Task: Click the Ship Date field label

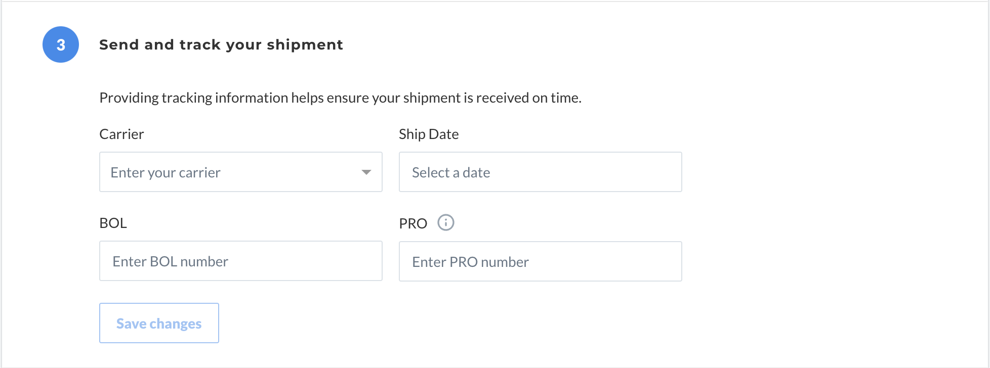Action: pos(429,134)
